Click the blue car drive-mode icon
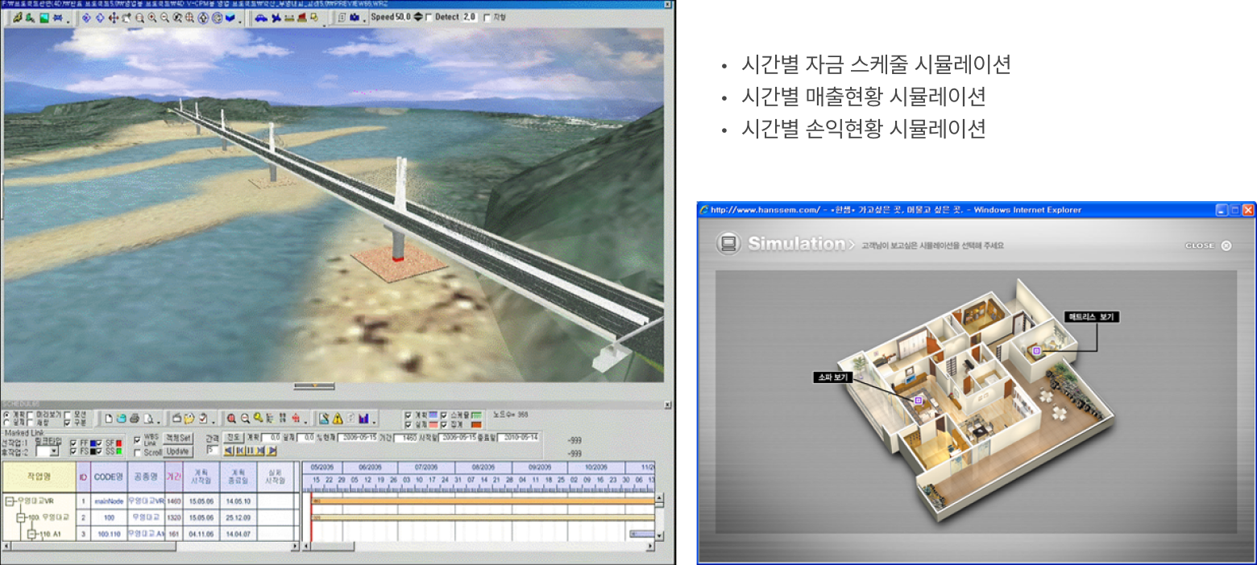Image resolution: width=1257 pixels, height=565 pixels. (x=262, y=18)
